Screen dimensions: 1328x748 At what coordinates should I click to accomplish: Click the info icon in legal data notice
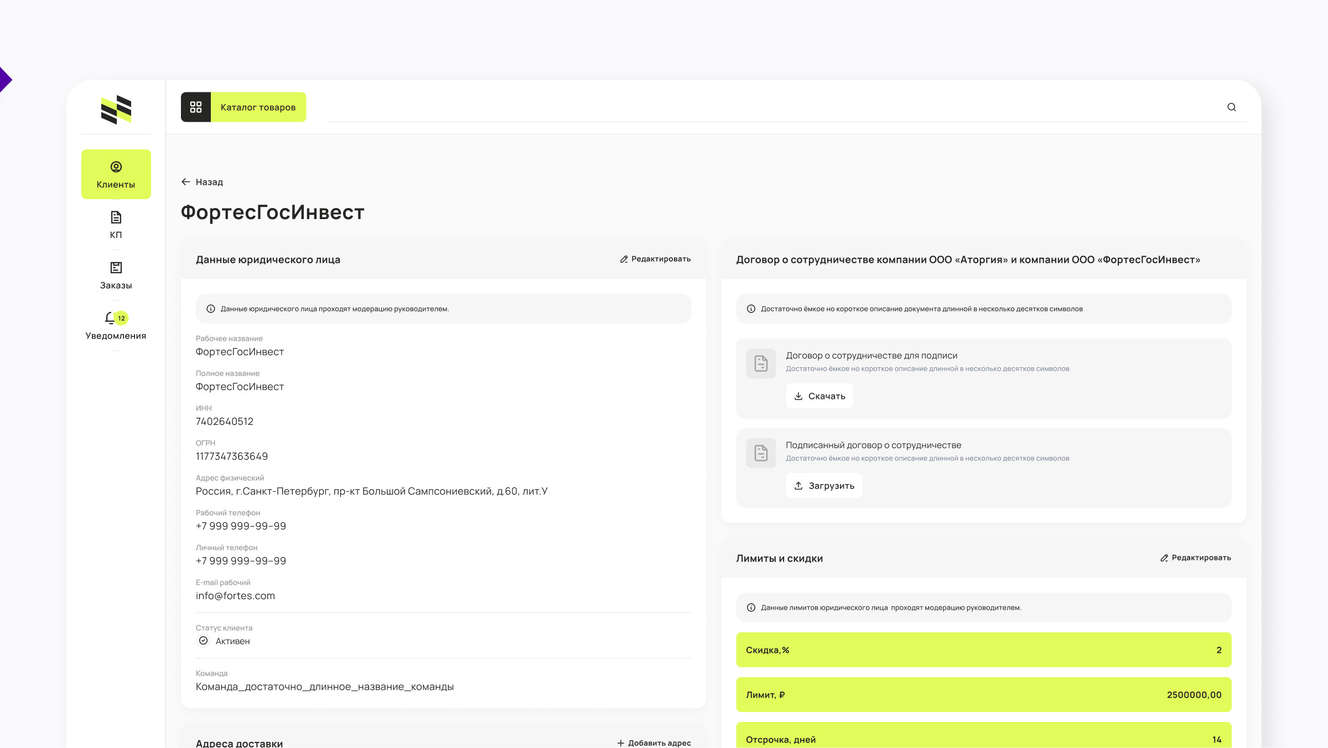(x=211, y=309)
